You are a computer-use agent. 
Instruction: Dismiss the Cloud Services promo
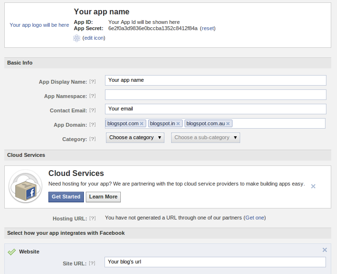pyautogui.click(x=313, y=186)
